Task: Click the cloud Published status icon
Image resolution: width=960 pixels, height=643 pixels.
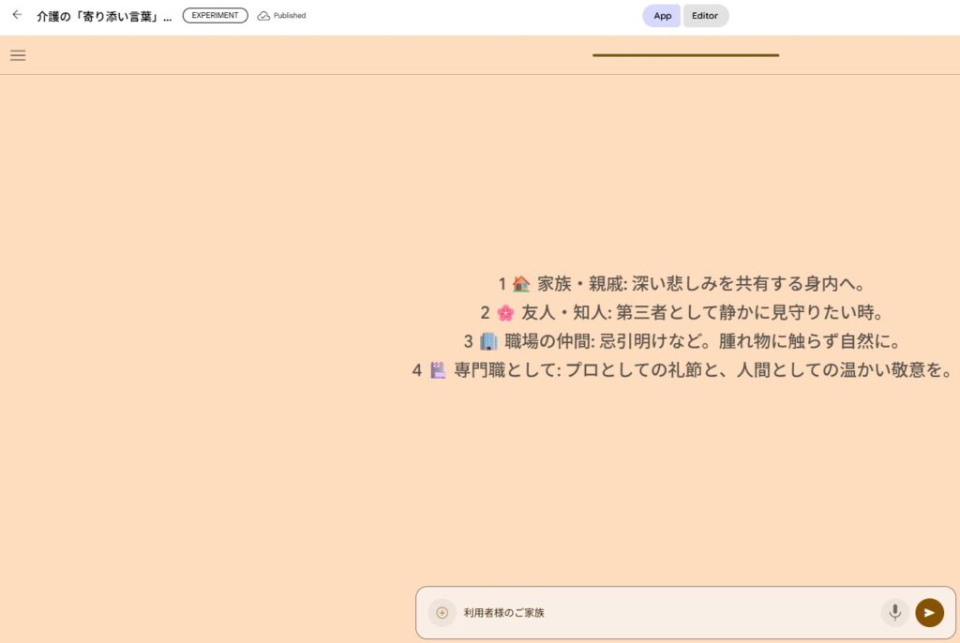Action: pos(263,16)
